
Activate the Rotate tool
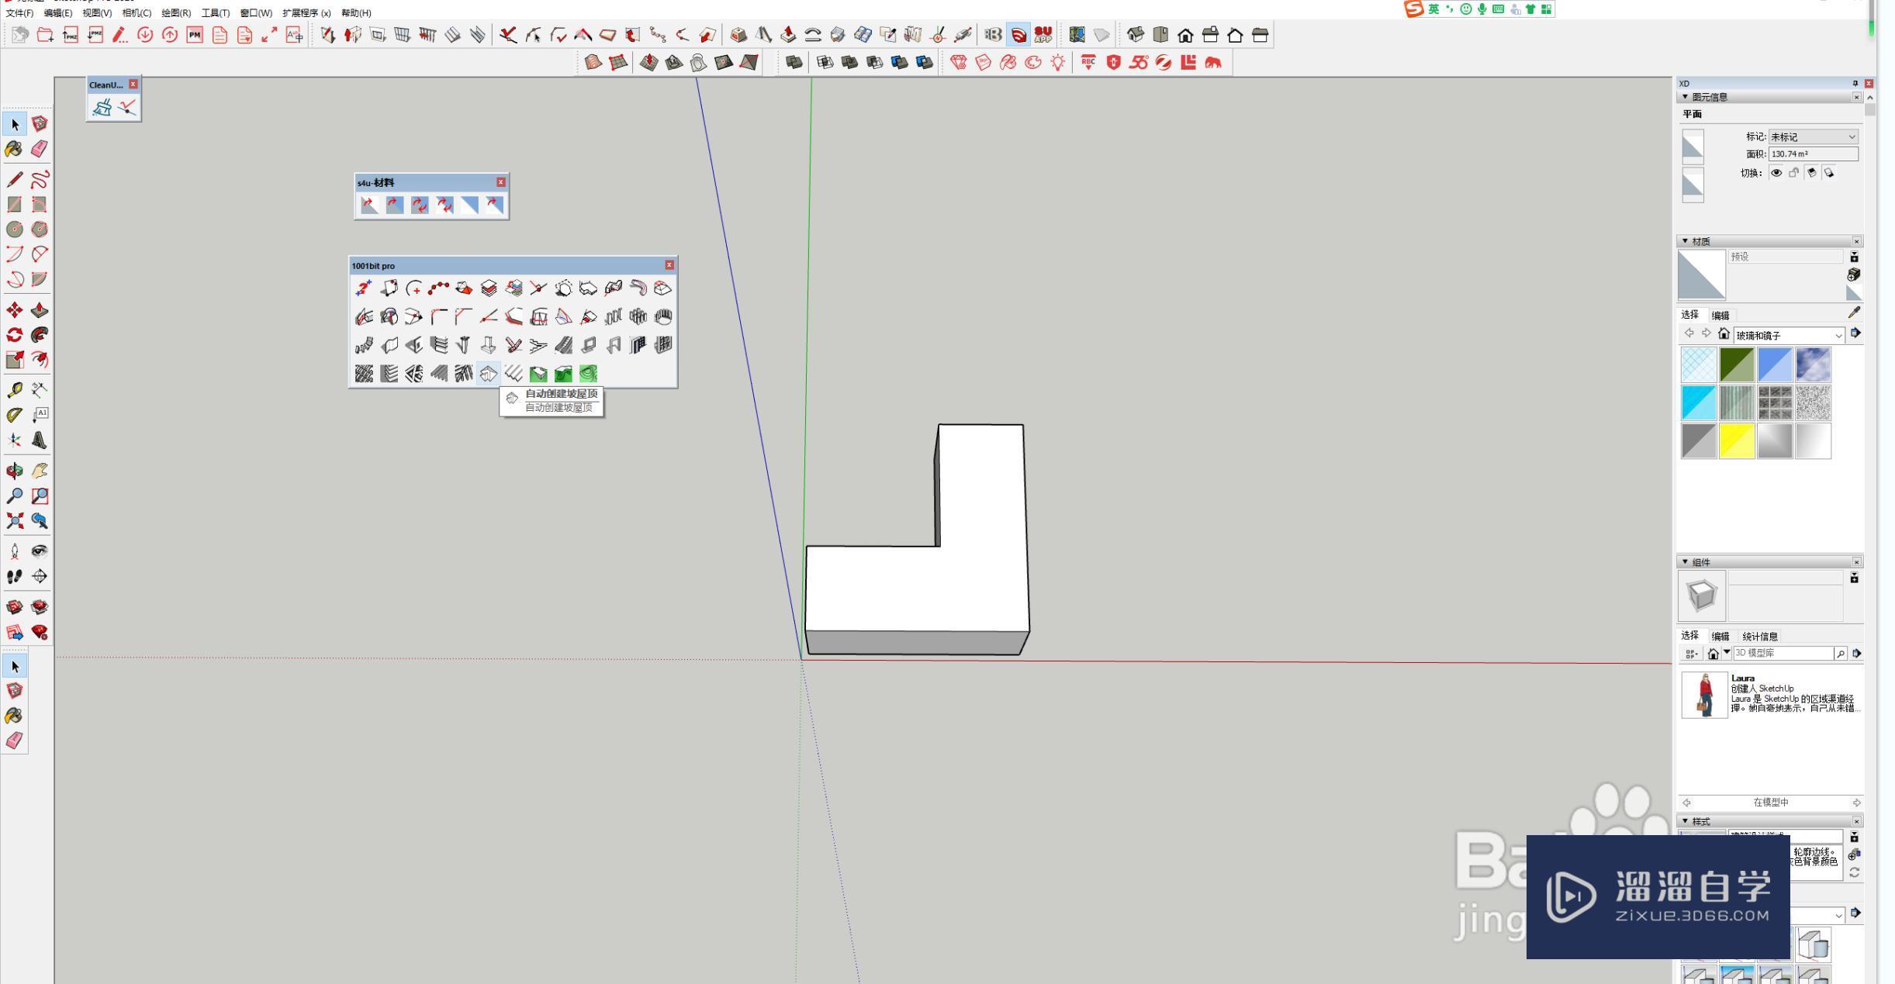15,335
